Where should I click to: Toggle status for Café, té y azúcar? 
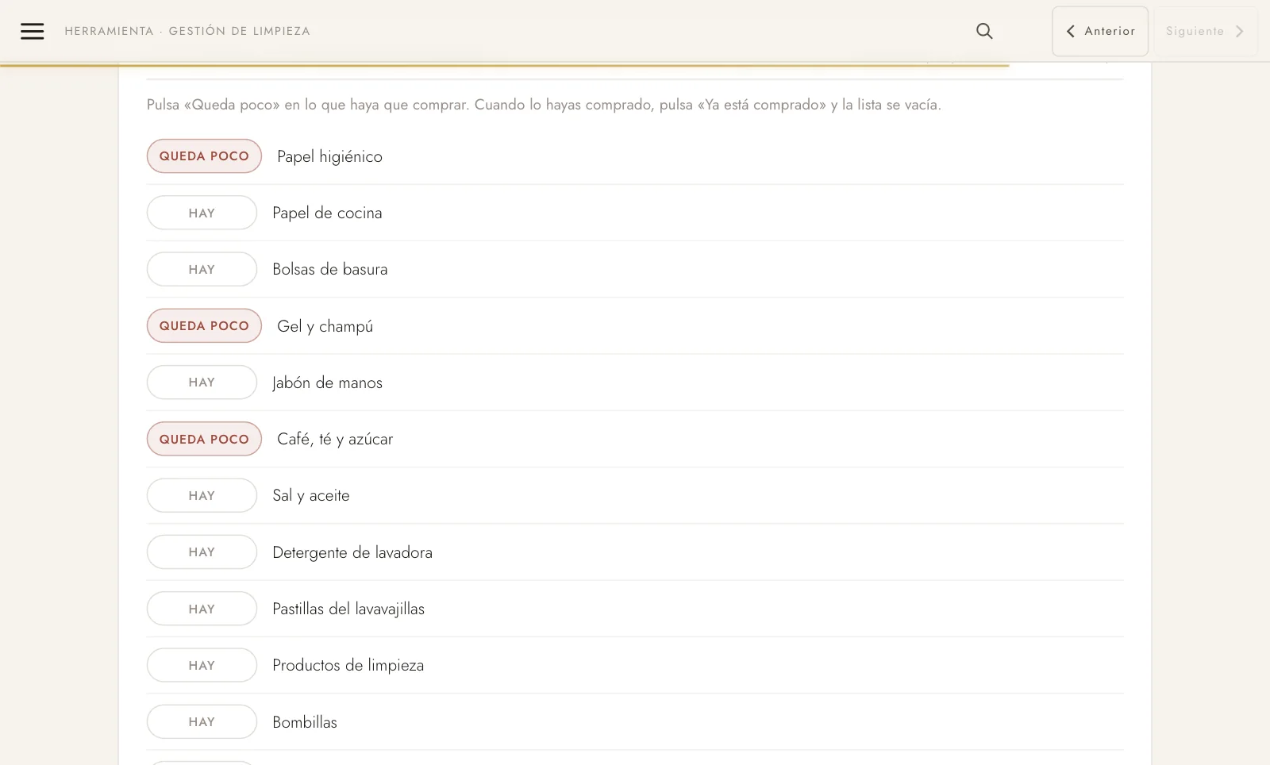pos(204,439)
